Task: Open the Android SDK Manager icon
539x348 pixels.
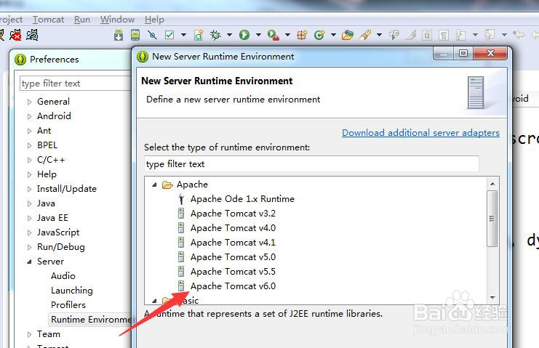Action: point(119,35)
